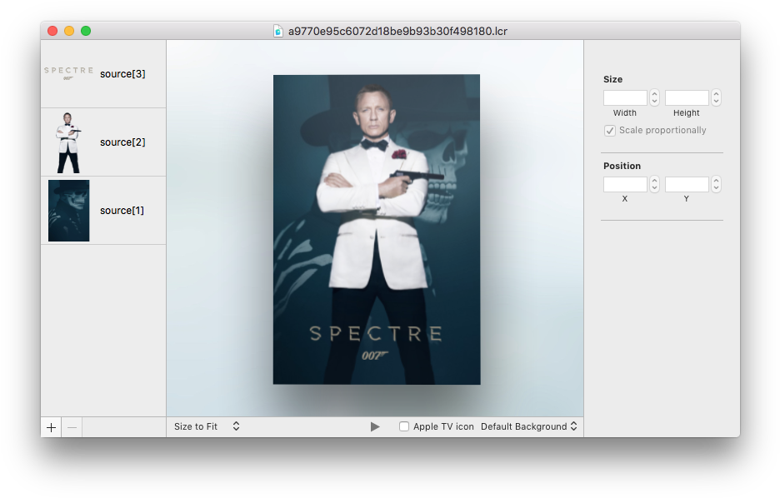Decrease Height using its stepper down arrow
The image size is (780, 498).
[715, 101]
